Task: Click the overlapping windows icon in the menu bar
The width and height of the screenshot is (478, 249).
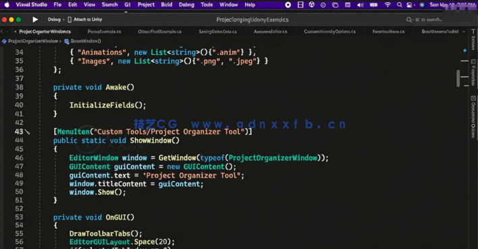Action: tap(336, 5)
